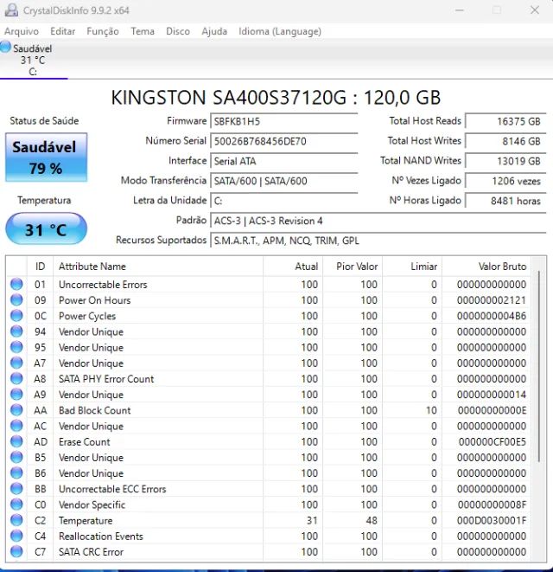Screen dimensions: 553x572
Task: Click the Total Host Writes value 8146 GB
Action: point(505,141)
